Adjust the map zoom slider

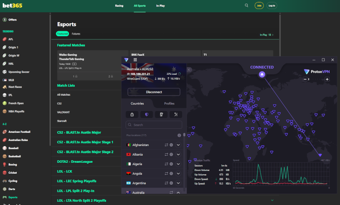tap(316, 79)
